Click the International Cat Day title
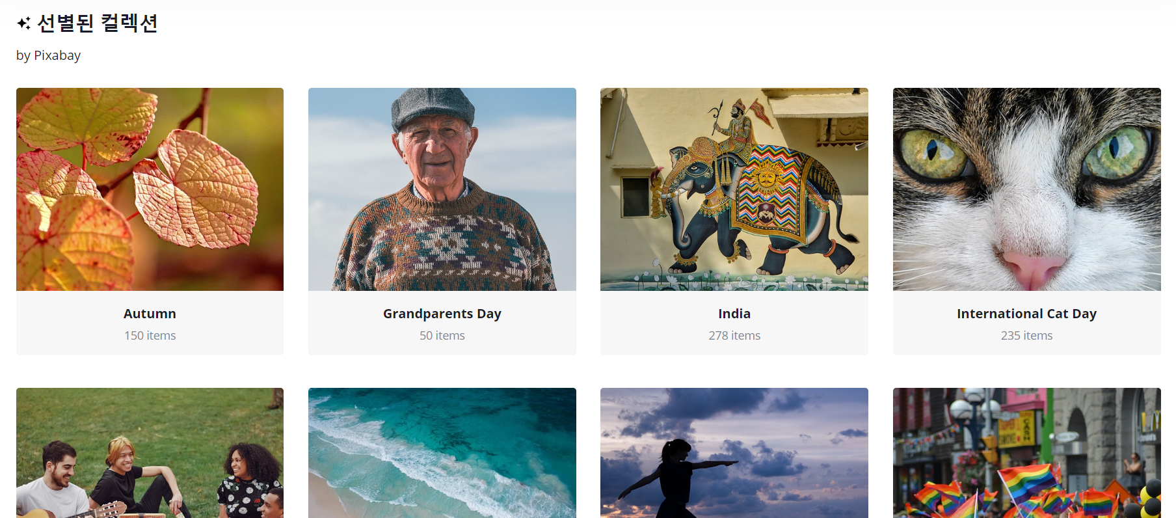This screenshot has height=518, width=1176. (x=1026, y=314)
